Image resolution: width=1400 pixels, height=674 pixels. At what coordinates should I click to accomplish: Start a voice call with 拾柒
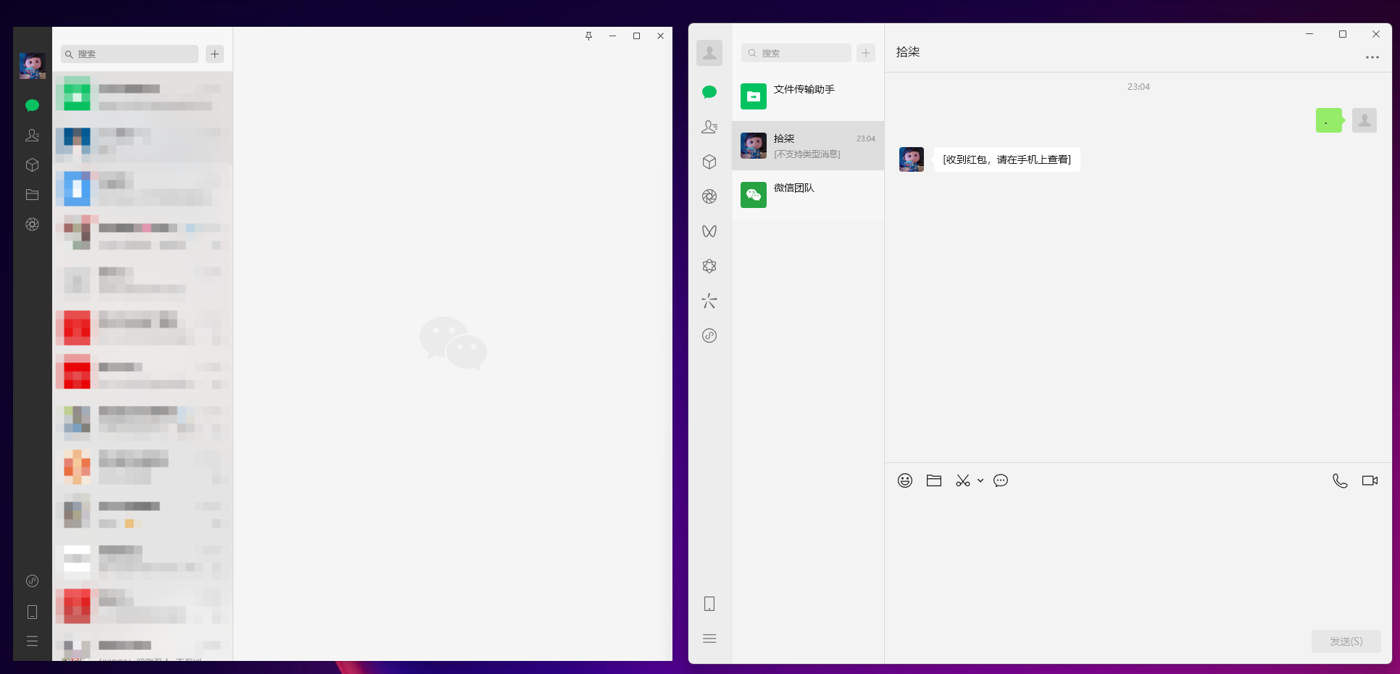[x=1340, y=480]
